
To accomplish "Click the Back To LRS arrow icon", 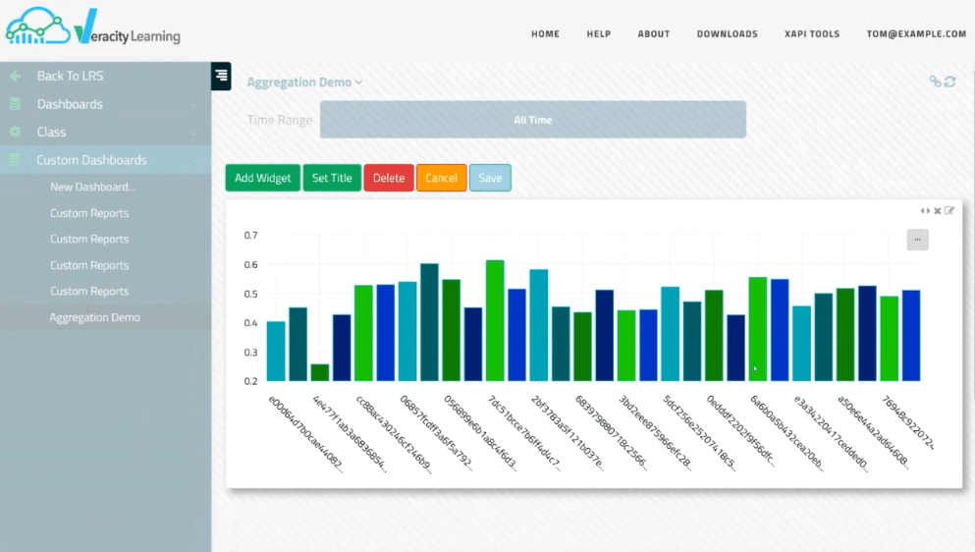I will click(x=16, y=76).
